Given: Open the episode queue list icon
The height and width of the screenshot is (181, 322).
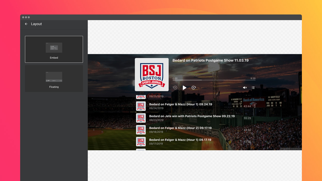Looking at the screenshot, I should coord(253,87).
